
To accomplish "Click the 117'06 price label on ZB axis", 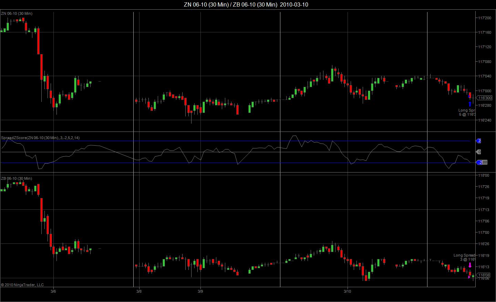I will click(x=484, y=221).
